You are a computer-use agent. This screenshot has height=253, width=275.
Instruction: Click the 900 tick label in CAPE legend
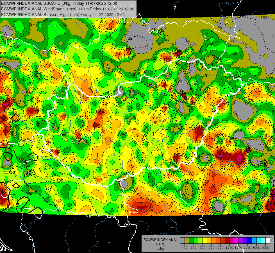pyautogui.click(x=221, y=248)
